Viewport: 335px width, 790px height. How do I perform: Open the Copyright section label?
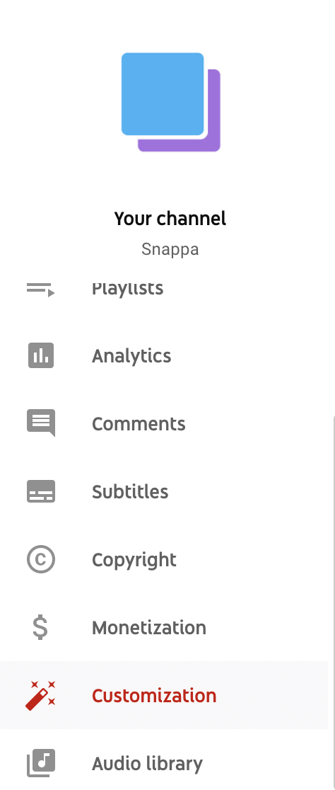134,560
